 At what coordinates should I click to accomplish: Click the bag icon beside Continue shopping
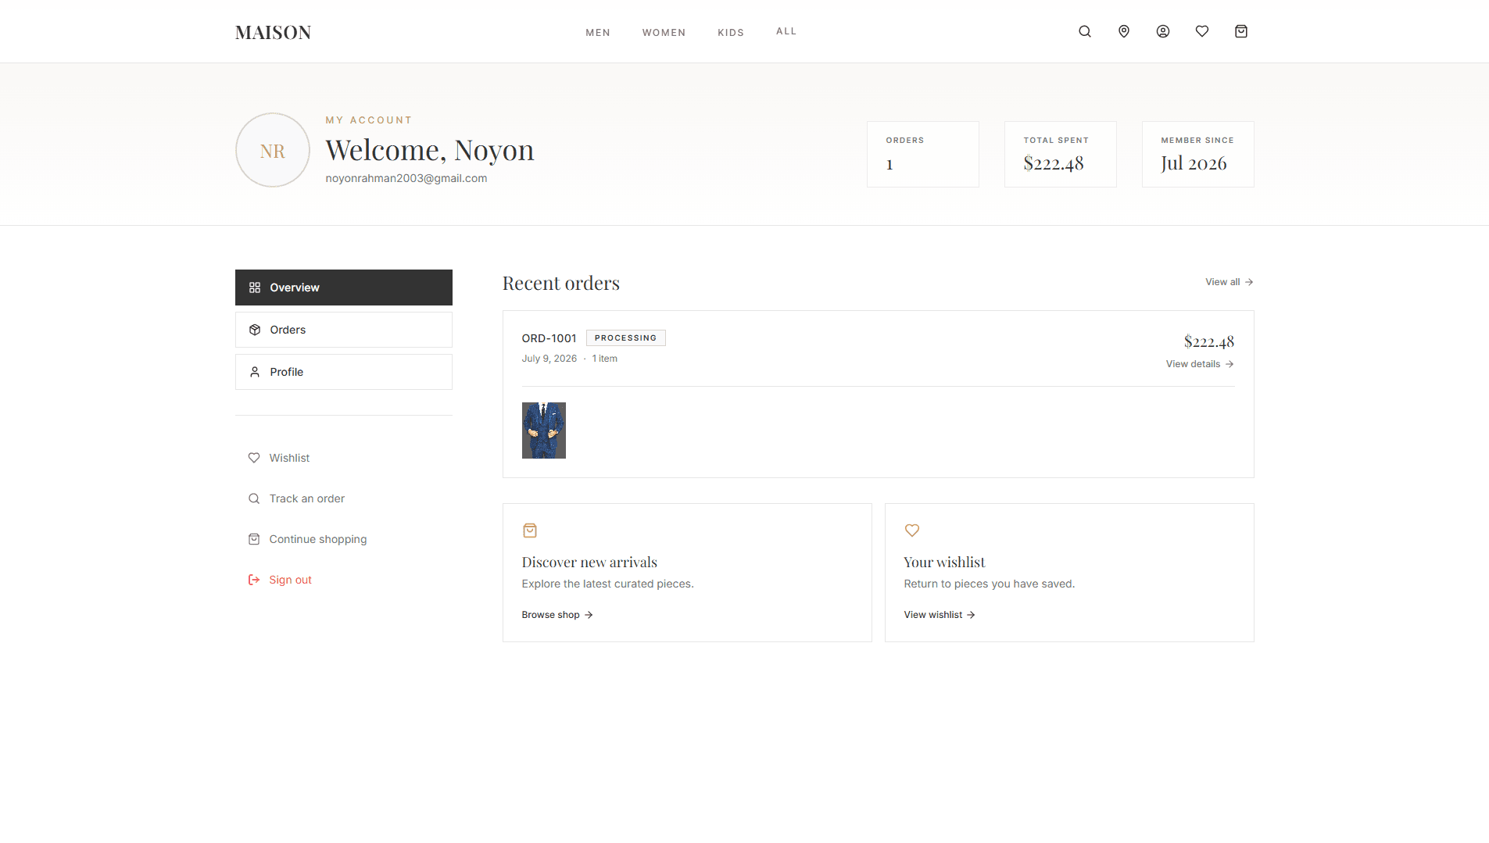point(254,539)
